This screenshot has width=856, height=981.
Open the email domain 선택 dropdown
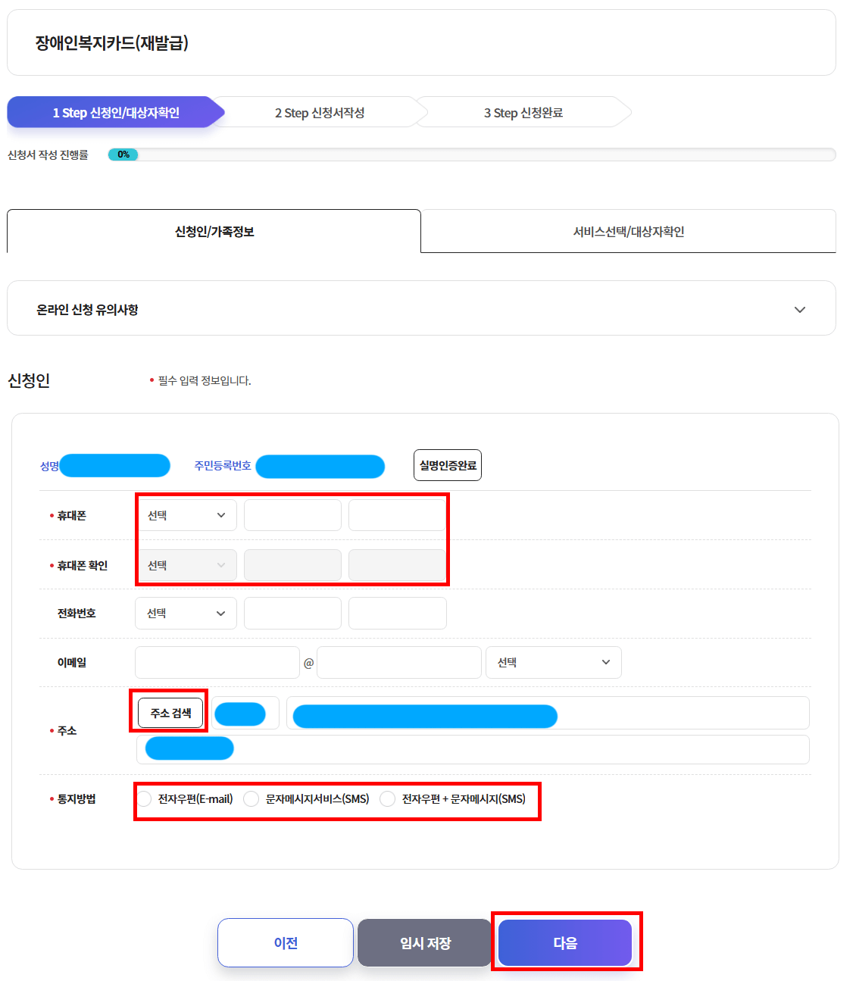pyautogui.click(x=554, y=662)
